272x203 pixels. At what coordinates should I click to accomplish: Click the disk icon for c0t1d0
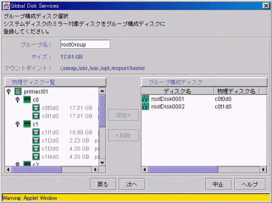coord(36,116)
